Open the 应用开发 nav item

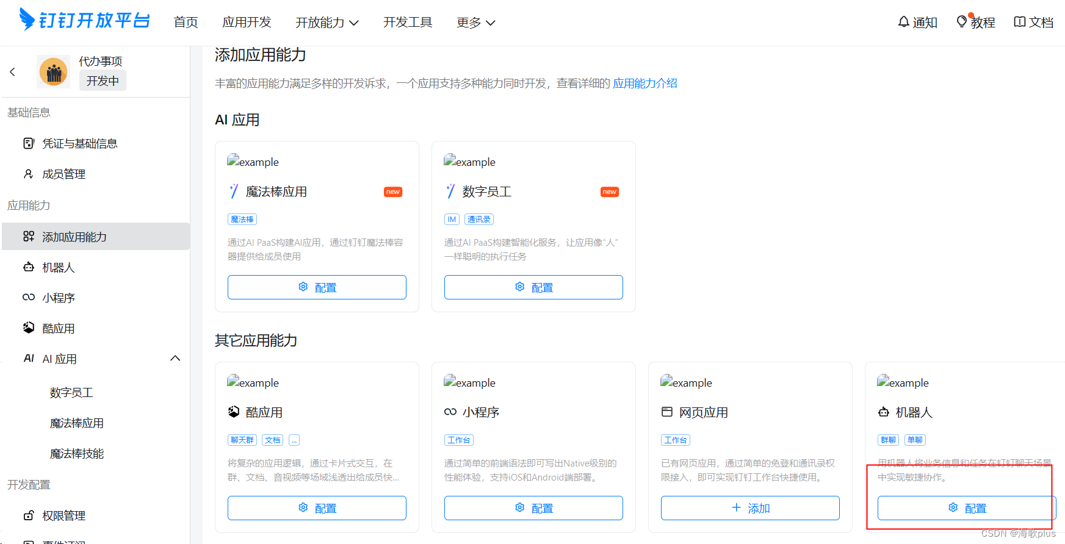[x=247, y=23]
